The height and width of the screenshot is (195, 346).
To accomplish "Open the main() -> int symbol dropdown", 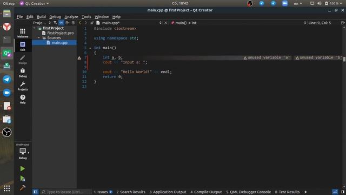I will point(238,23).
